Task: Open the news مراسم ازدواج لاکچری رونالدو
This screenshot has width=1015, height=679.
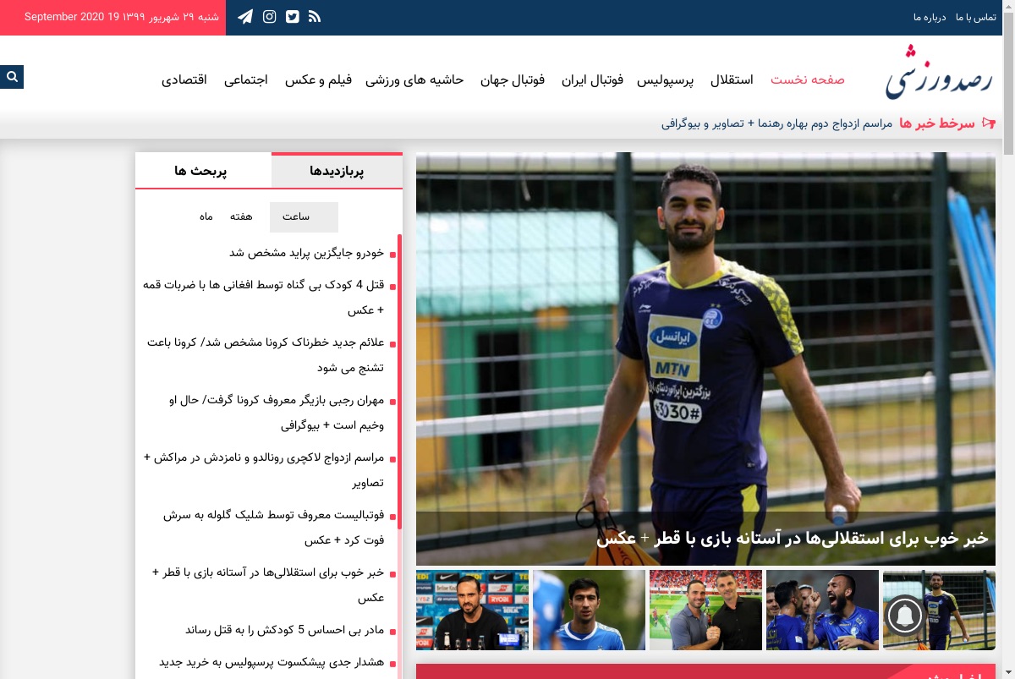Action: tap(263, 470)
